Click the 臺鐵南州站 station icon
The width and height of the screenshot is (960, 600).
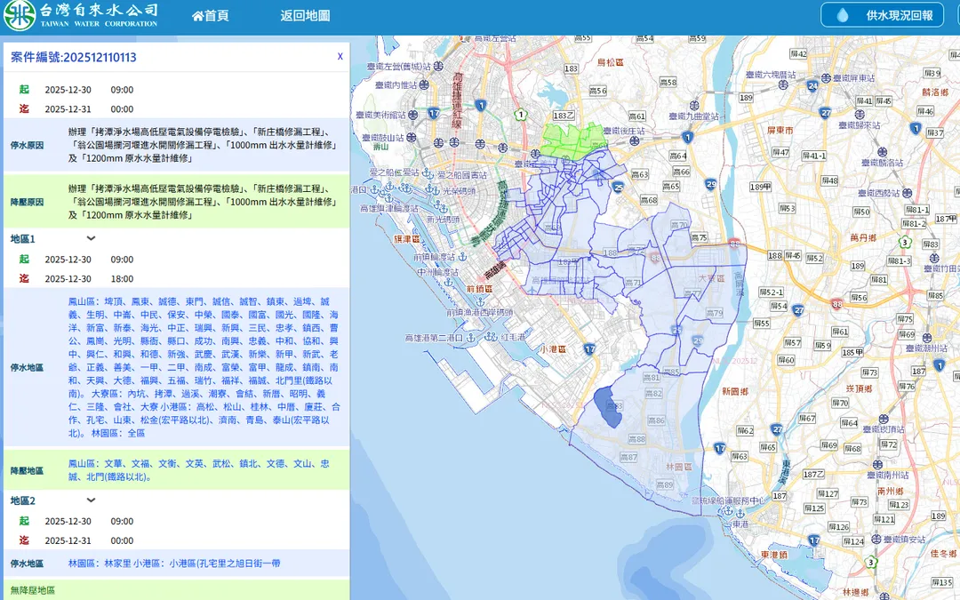pyautogui.click(x=877, y=465)
